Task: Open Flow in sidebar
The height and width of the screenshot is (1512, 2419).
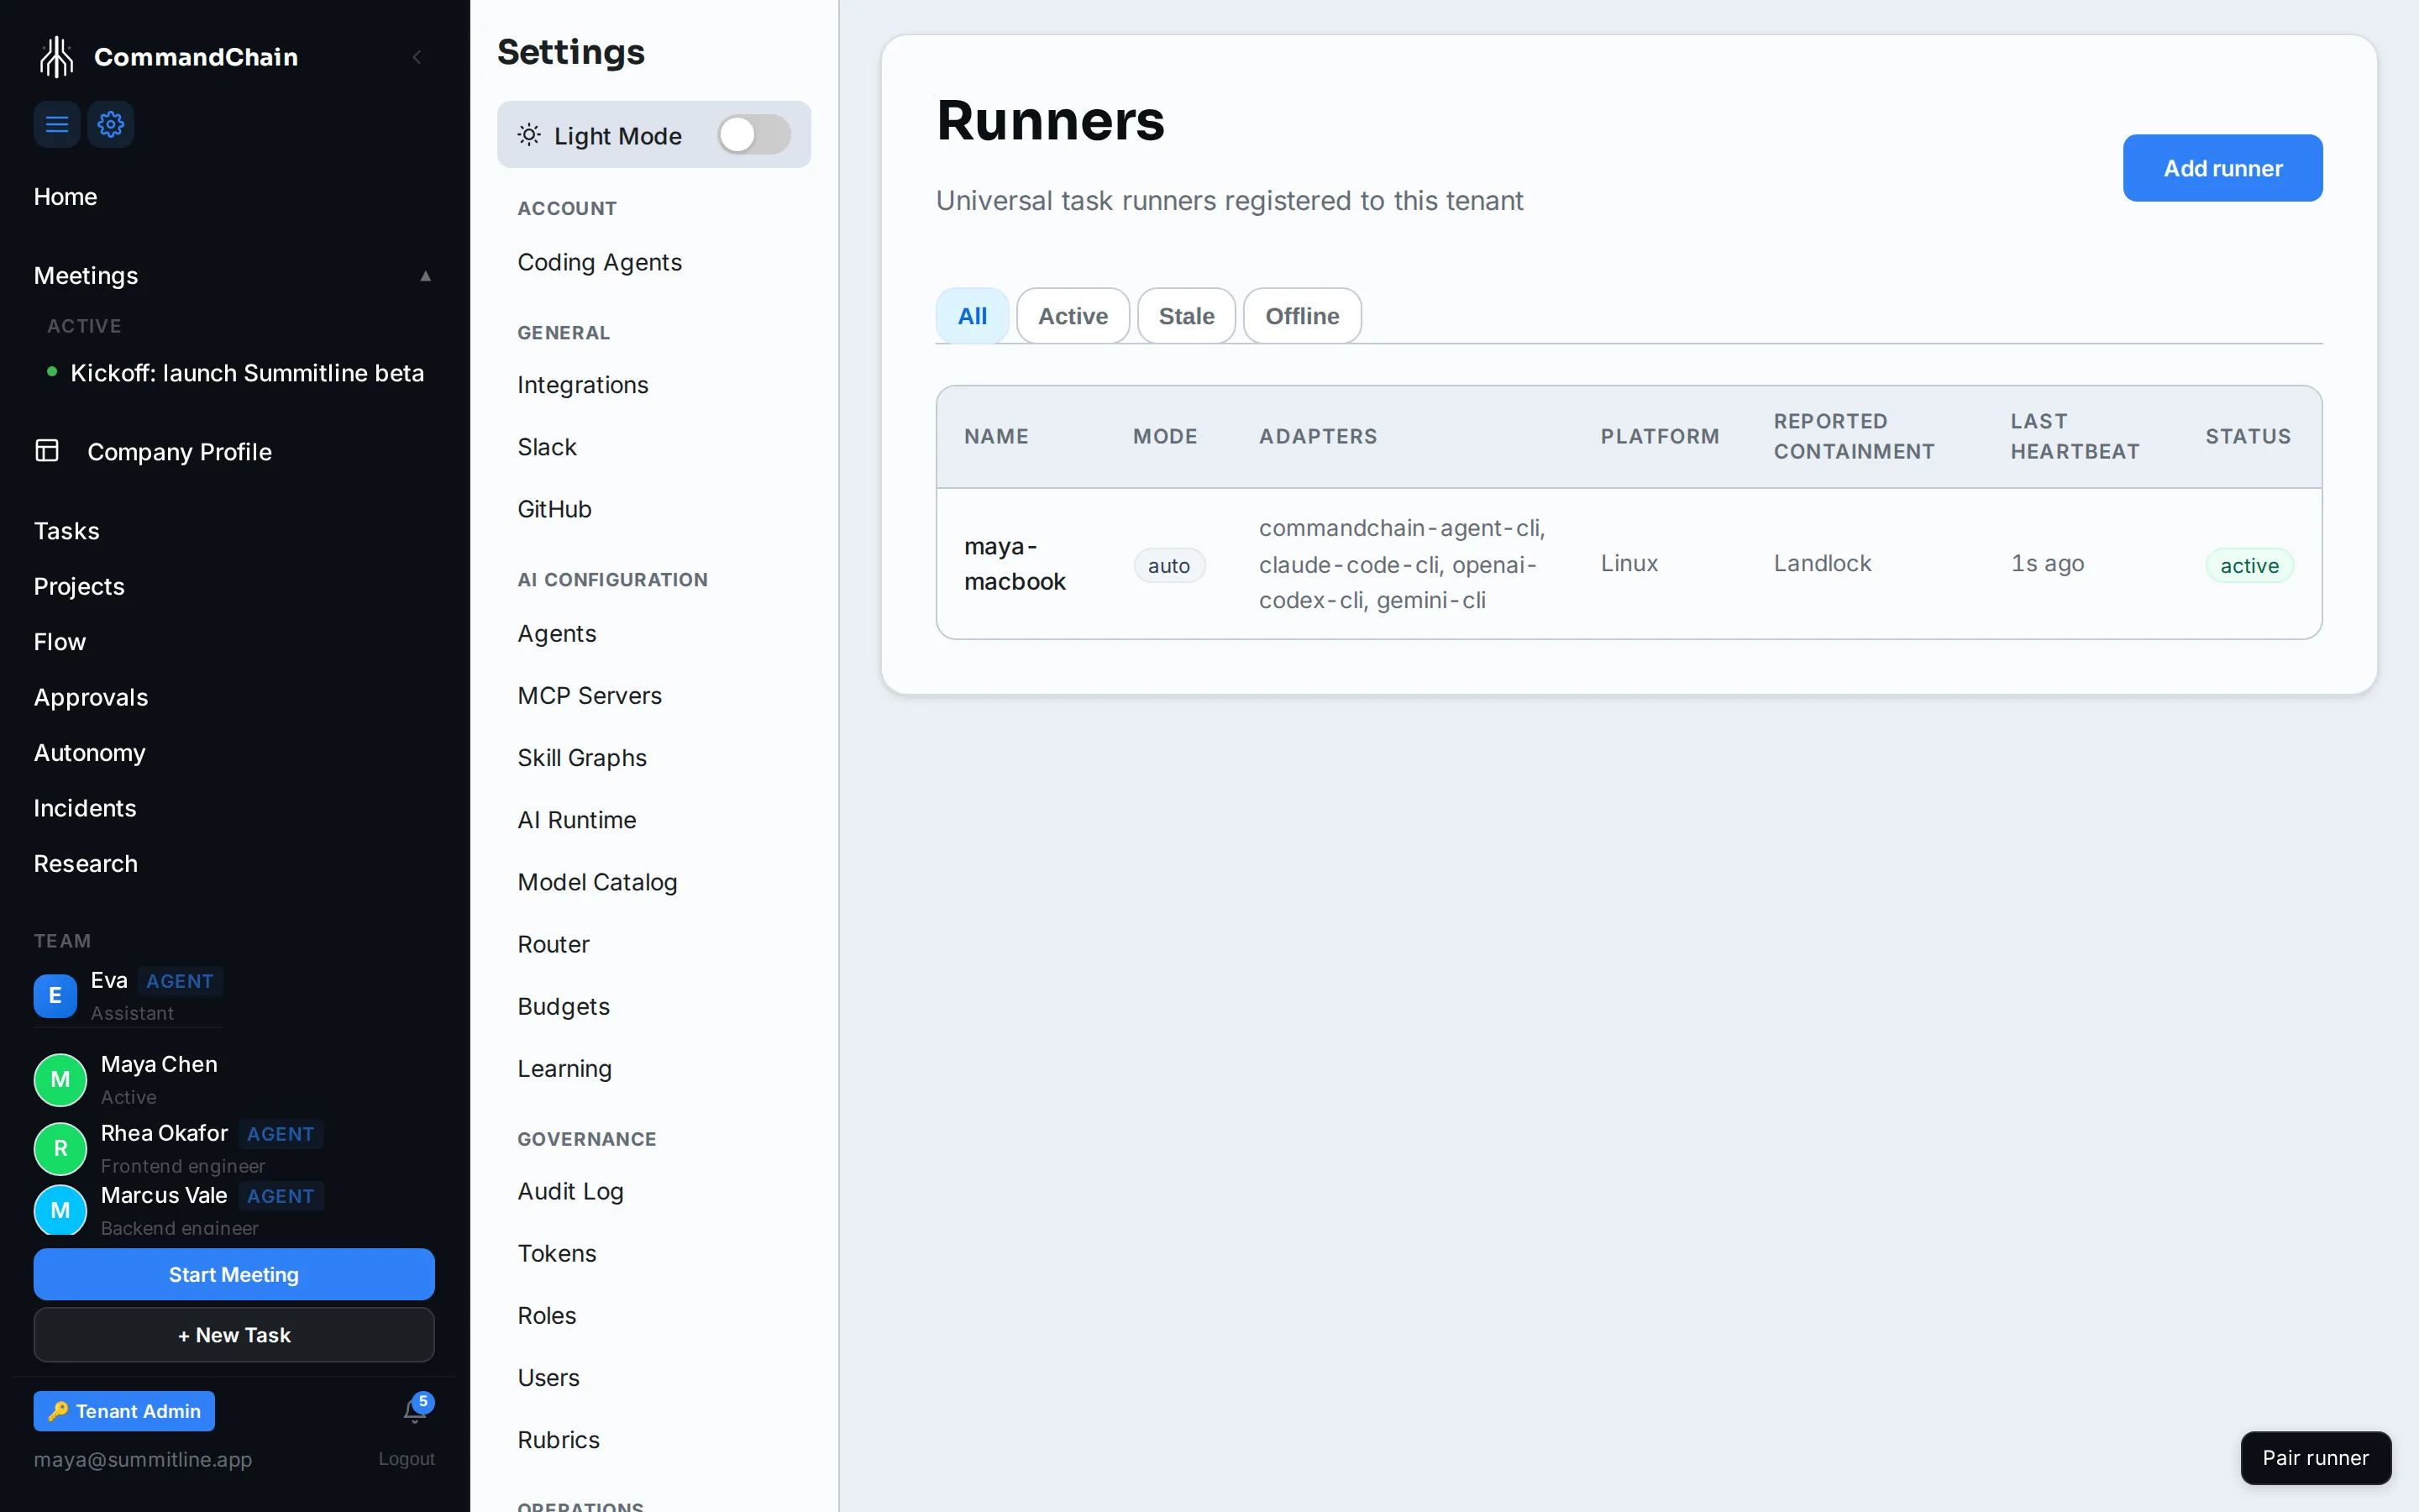Action: tap(60, 642)
